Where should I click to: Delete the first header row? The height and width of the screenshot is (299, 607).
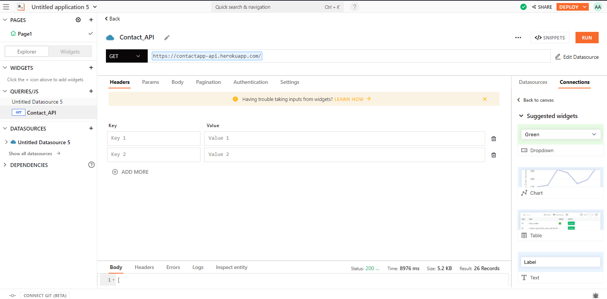coord(493,138)
